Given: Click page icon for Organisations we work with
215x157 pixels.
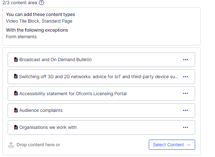Looking at the screenshot, I should pos(16,127).
